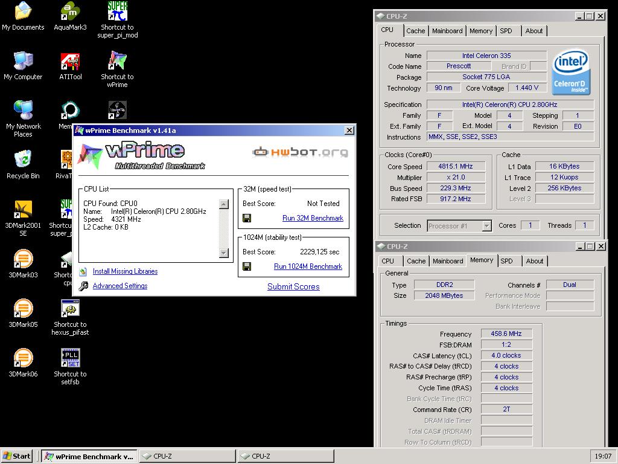Viewport: 618px width, 464px height.
Task: Open the Advanced Settings link
Action: [120, 286]
